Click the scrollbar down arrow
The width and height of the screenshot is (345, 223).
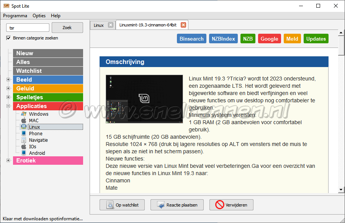341,190
